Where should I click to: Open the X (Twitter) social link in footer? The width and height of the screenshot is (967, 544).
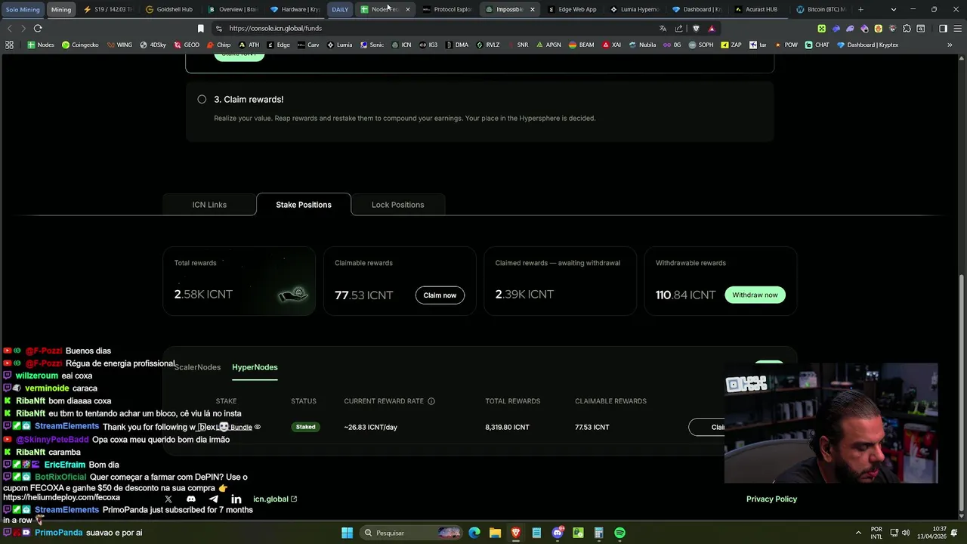[168, 499]
